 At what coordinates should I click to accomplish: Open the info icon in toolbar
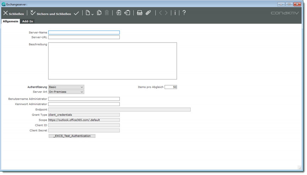(x=175, y=13)
